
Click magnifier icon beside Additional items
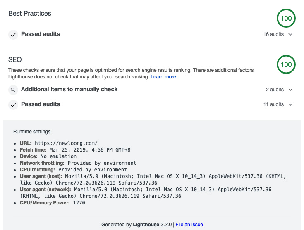[13, 90]
